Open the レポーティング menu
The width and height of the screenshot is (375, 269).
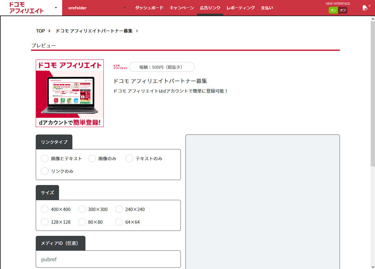[x=240, y=8]
